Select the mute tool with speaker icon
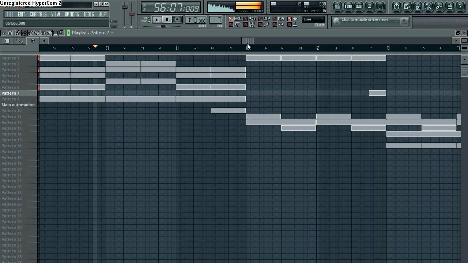Viewport: 468px width, 263px height. click(37, 33)
